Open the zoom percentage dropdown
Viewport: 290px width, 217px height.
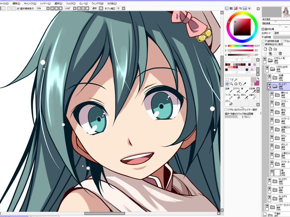48,9
